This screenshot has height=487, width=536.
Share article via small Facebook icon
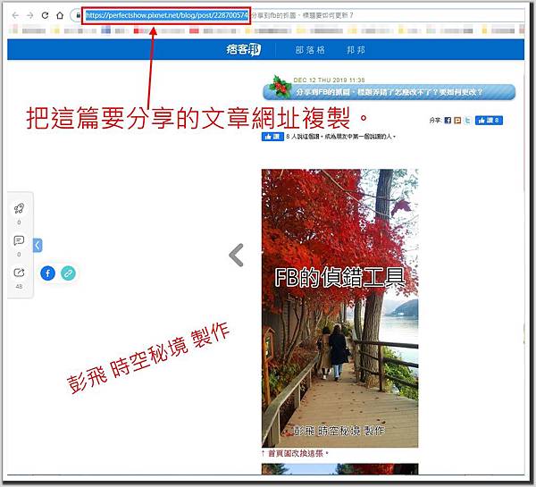pos(448,121)
